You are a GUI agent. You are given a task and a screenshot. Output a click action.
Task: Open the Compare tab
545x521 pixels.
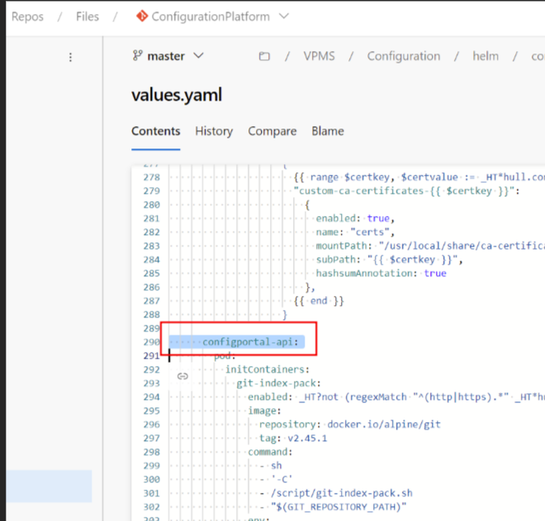[272, 131]
